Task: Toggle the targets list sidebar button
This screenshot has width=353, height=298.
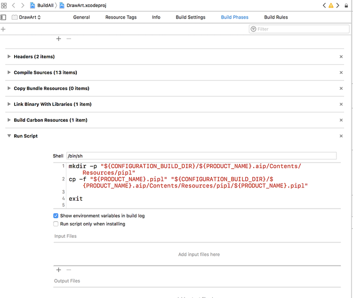Action: click(3, 17)
